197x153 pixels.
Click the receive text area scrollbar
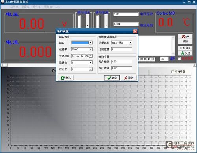[x=173, y=46]
